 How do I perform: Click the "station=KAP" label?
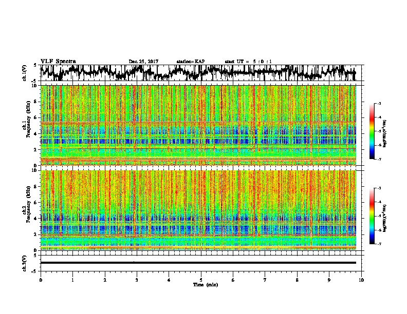click(191, 62)
